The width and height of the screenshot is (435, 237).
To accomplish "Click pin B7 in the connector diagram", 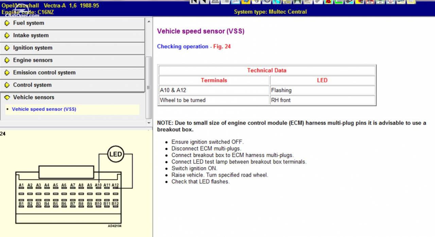I will pos(73,204).
